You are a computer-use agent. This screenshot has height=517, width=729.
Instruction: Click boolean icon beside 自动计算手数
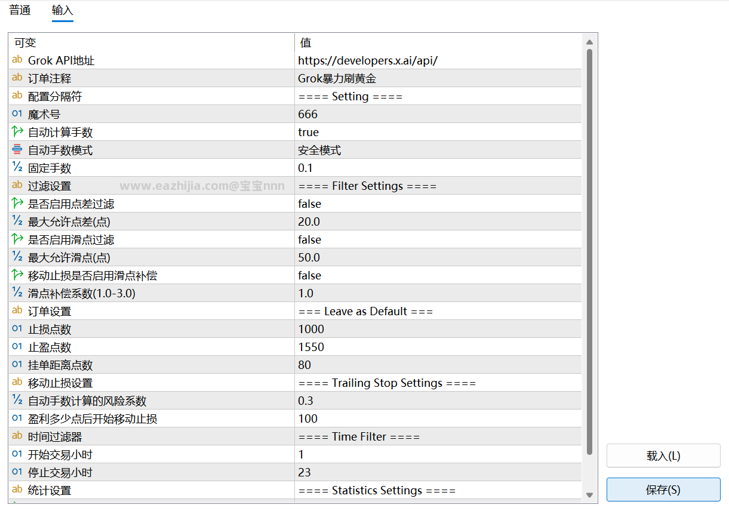coord(17,132)
